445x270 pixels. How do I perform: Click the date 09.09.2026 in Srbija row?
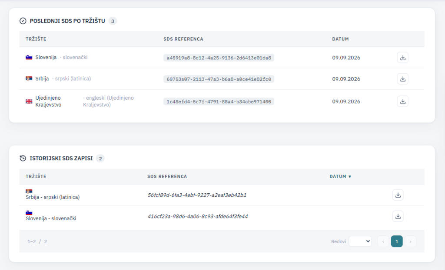(346, 79)
